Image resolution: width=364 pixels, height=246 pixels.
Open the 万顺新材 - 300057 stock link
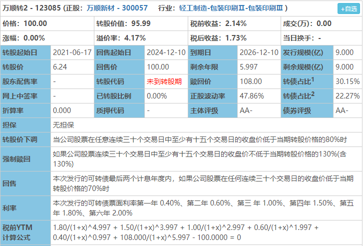pyautogui.click(x=117, y=8)
